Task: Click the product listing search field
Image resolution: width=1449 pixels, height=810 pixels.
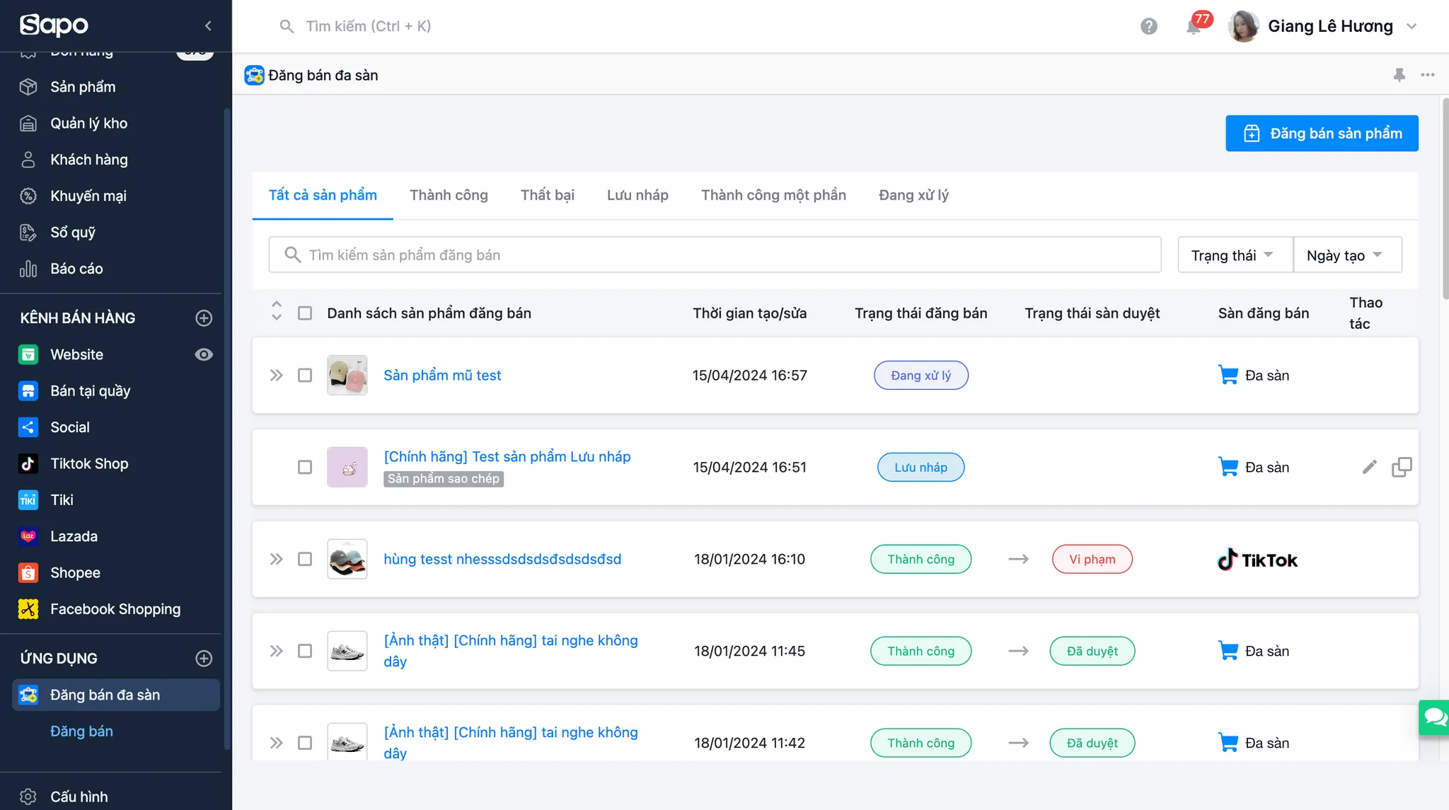Action: coord(715,255)
